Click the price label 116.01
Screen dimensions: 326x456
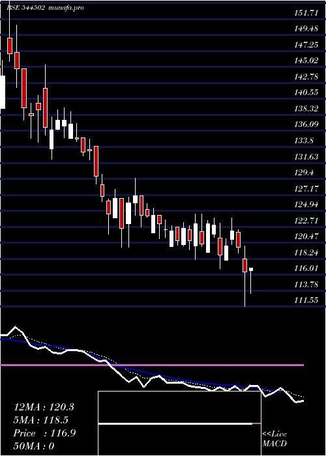(306, 268)
